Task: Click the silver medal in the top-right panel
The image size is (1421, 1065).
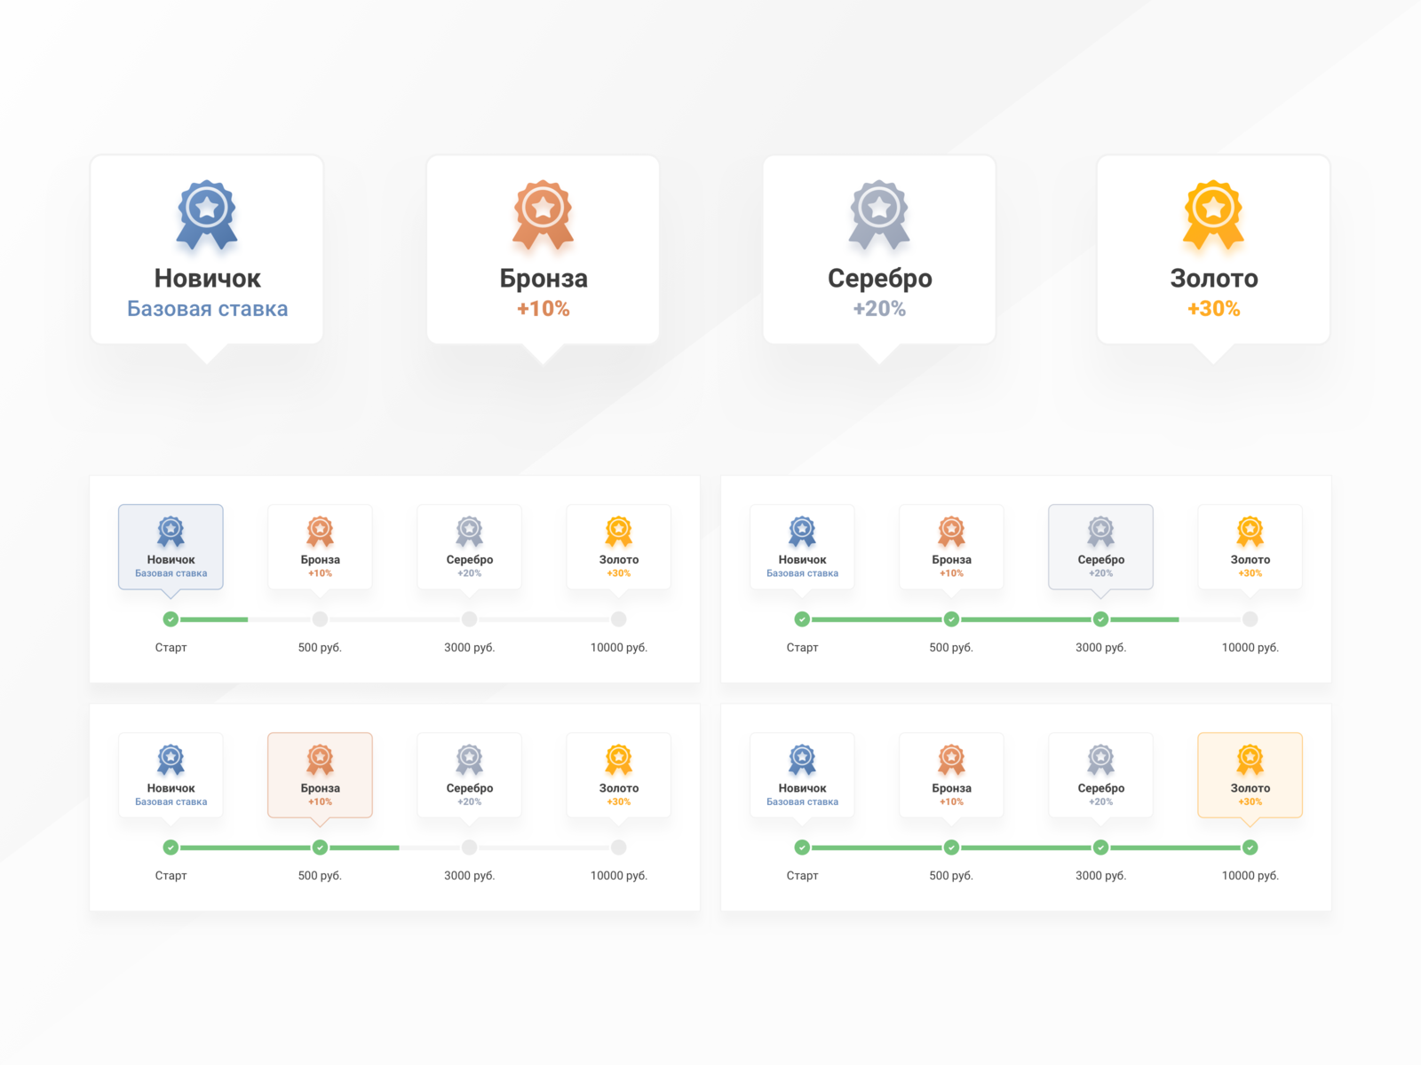Action: (x=1100, y=528)
